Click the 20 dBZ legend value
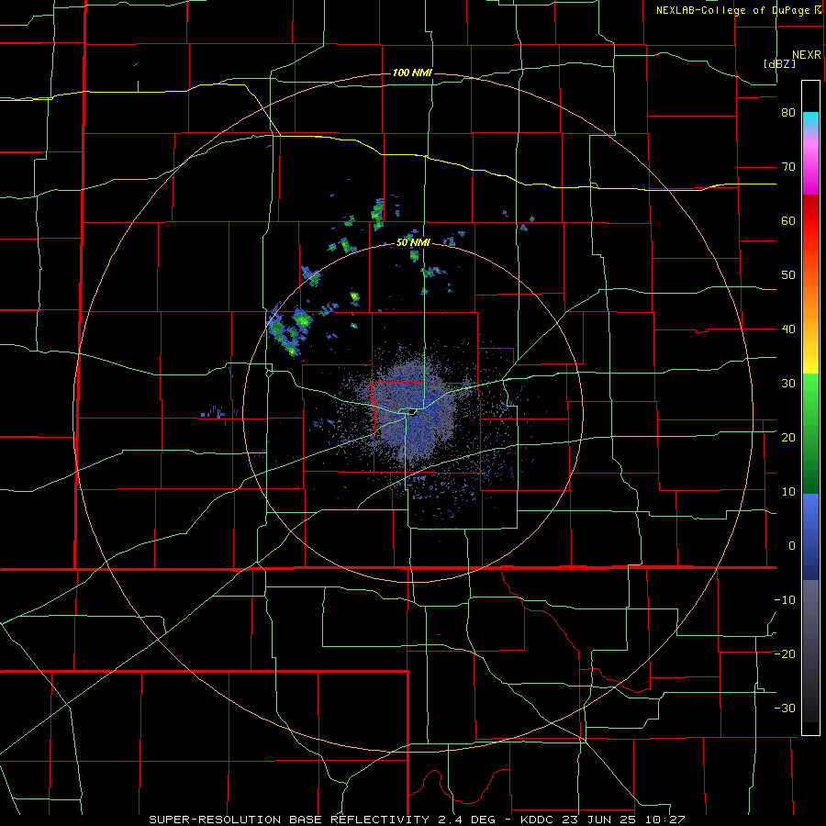 [788, 437]
